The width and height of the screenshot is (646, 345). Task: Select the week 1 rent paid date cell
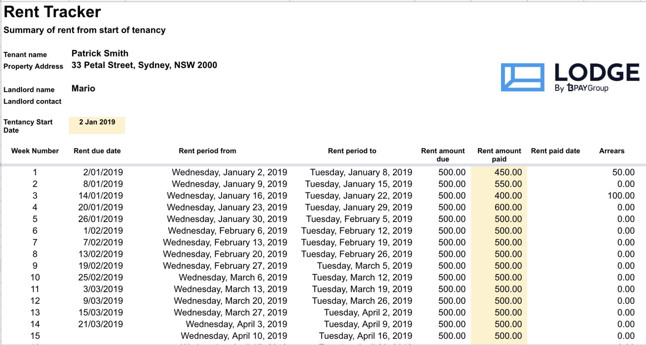[555, 172]
